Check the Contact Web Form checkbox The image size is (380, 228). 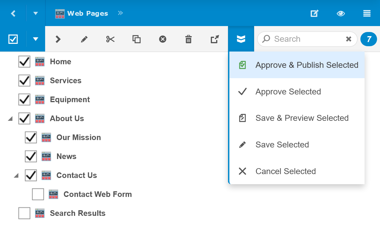[38, 194]
